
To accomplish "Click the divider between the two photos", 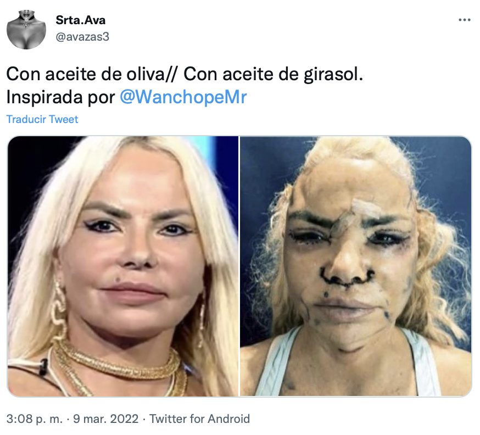I will click(239, 266).
